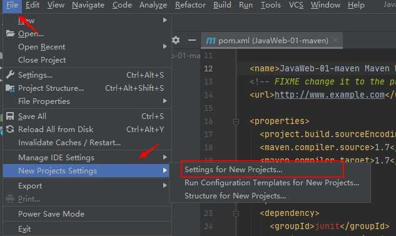
Task: Click line number 12 in gutter
Action: (x=208, y=68)
